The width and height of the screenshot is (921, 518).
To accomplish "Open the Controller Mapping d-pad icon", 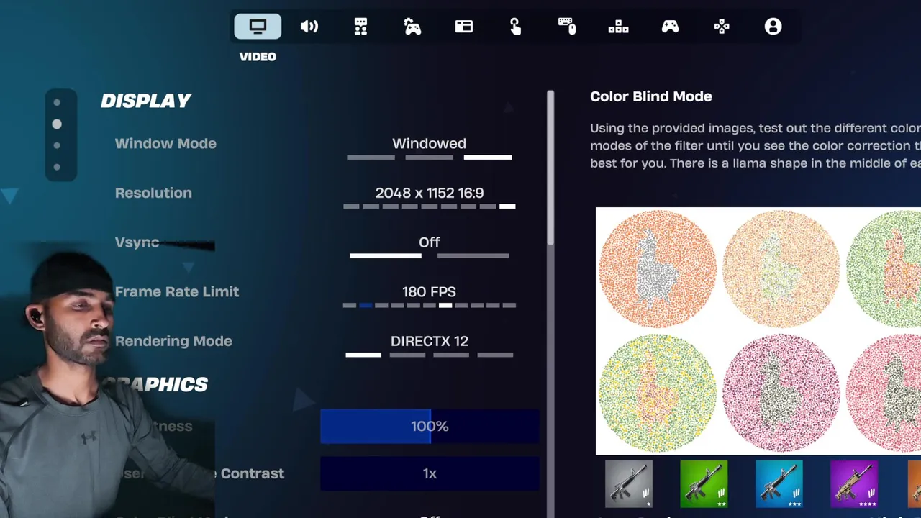I will tap(722, 27).
